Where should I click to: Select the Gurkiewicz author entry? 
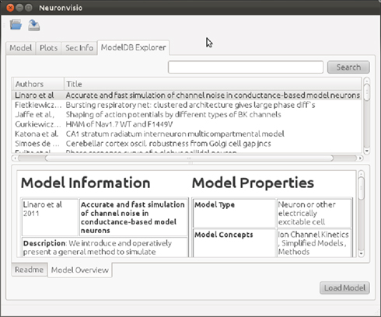38,124
